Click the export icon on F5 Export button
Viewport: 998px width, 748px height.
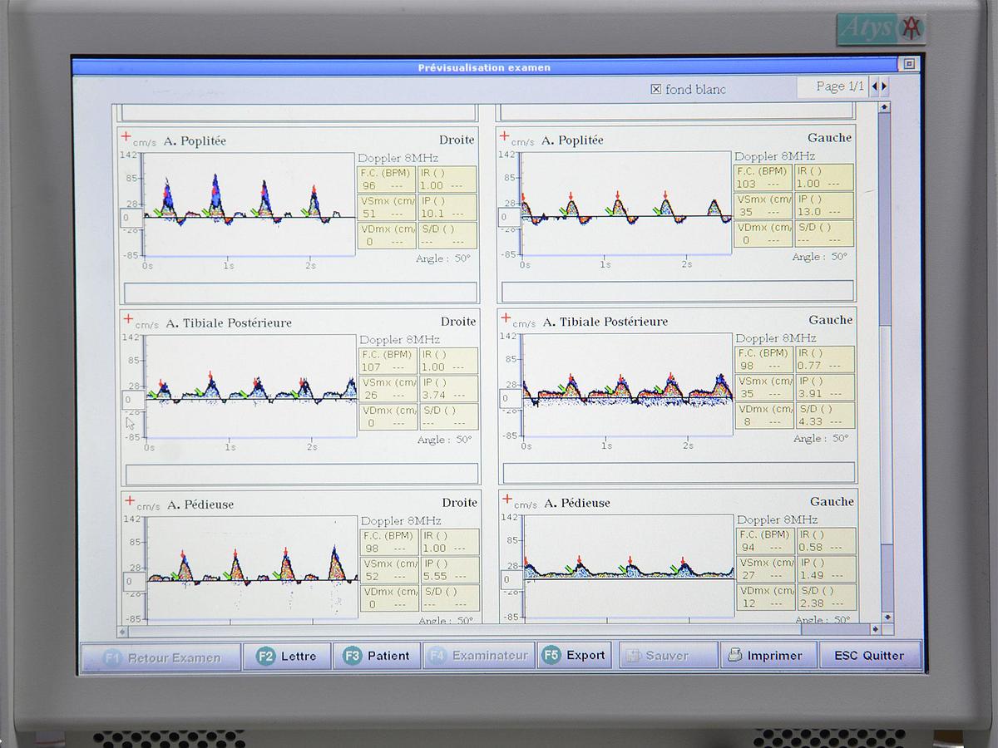click(x=553, y=656)
